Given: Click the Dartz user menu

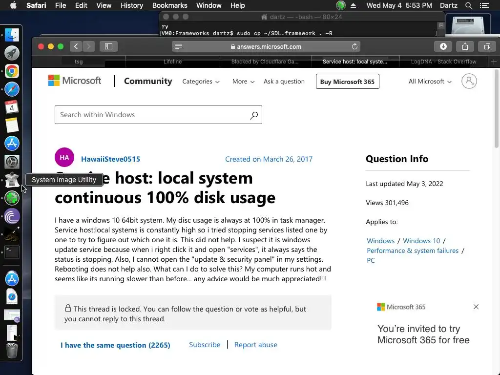Looking at the screenshot, I should click(448, 5).
